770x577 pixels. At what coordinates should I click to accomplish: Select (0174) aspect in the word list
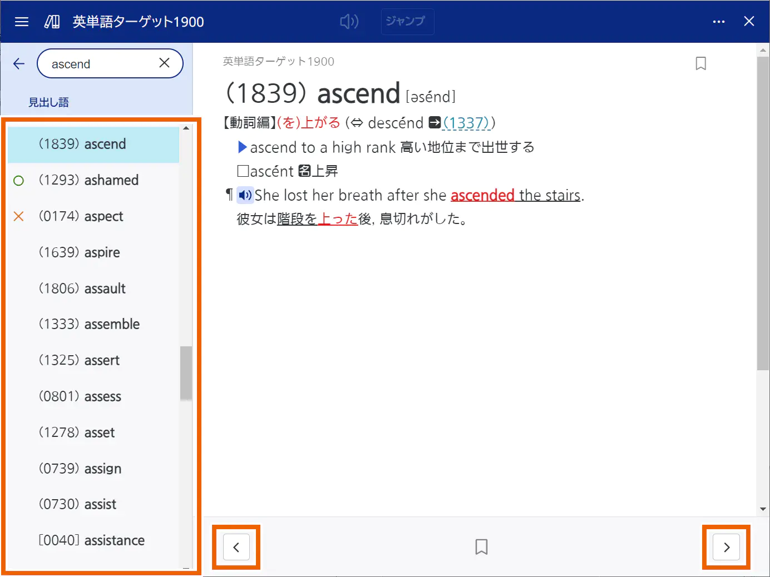[x=93, y=216]
